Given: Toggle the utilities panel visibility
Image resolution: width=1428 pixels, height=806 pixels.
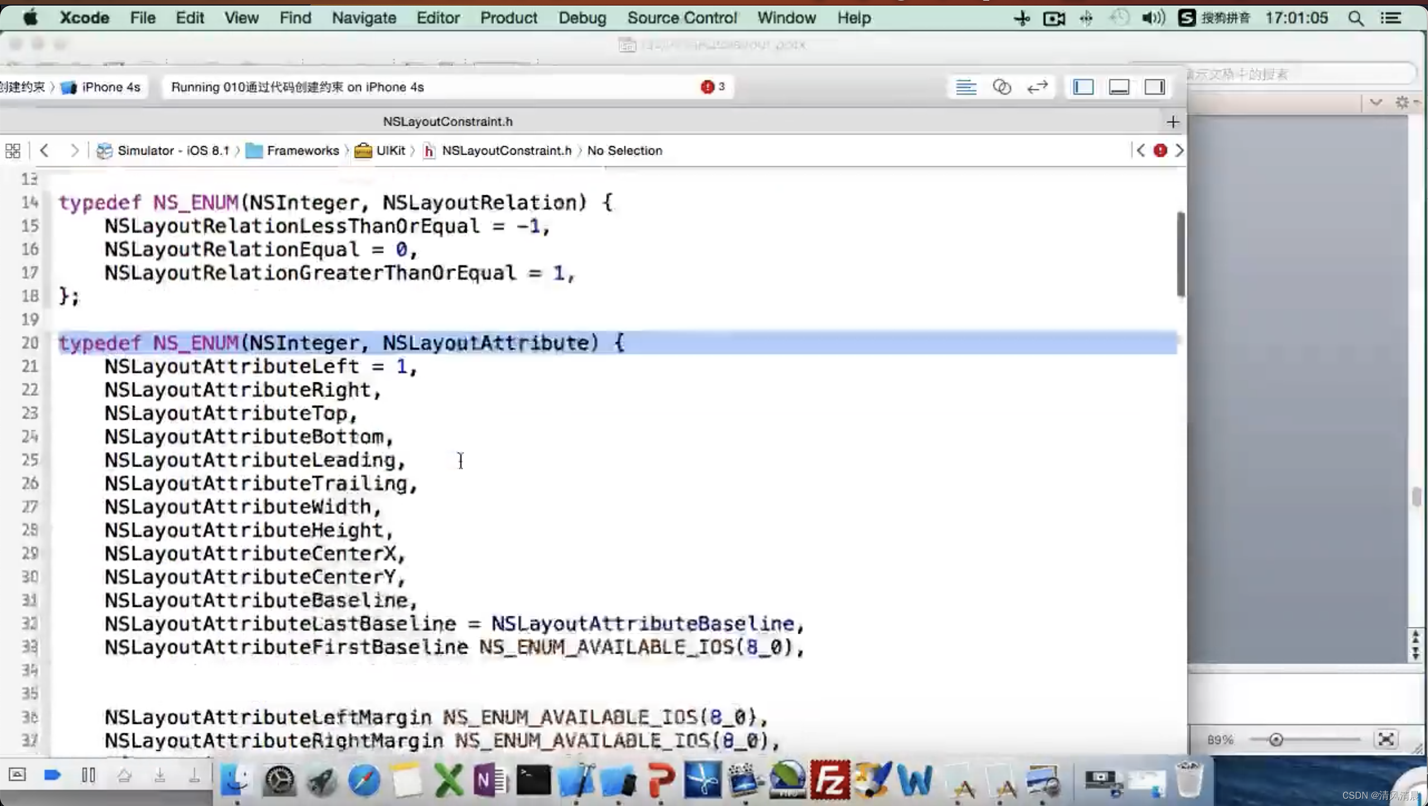Looking at the screenshot, I should coord(1154,87).
